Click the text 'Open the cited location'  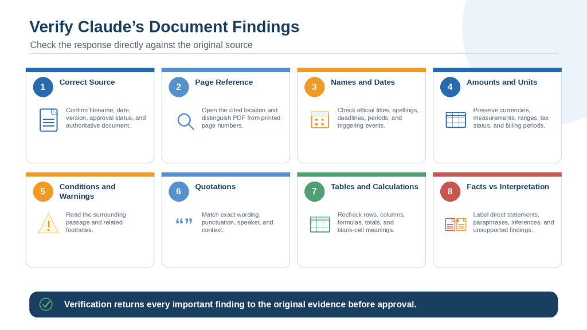[241, 118]
